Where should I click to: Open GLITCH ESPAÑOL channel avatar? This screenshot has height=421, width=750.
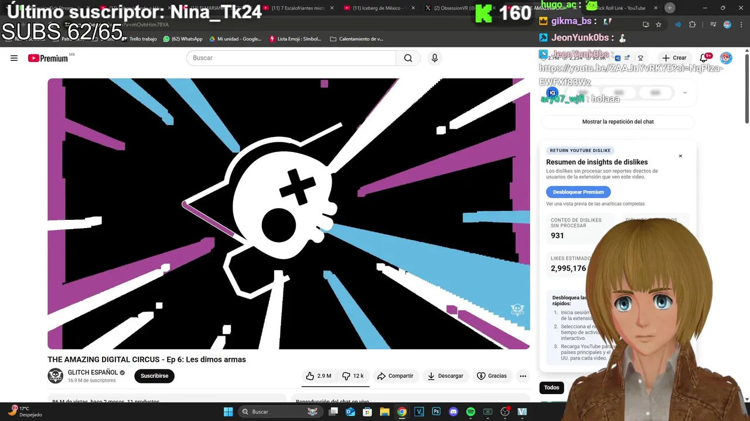[55, 376]
